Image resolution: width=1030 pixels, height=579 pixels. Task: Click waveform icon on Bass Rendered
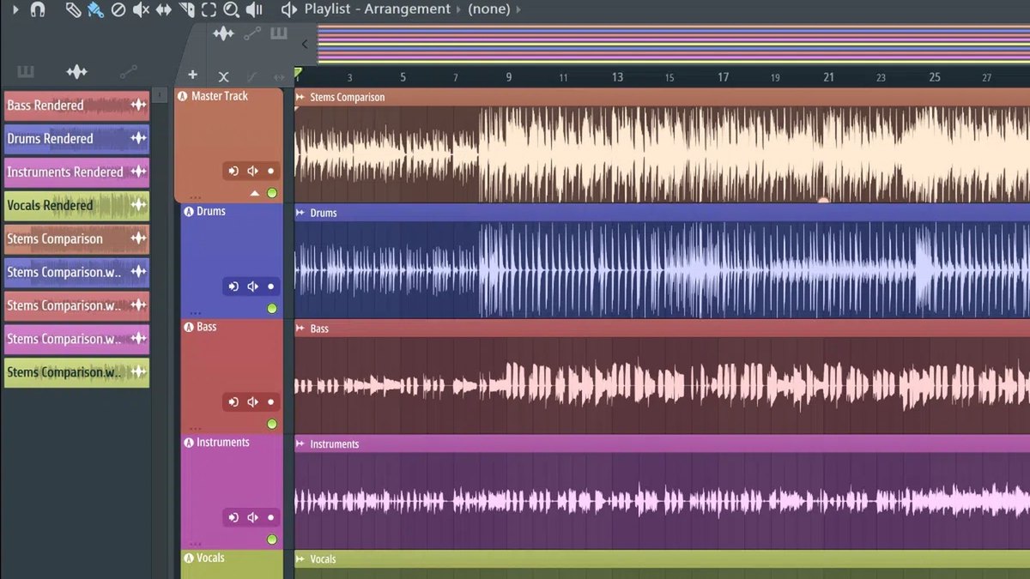(x=138, y=106)
